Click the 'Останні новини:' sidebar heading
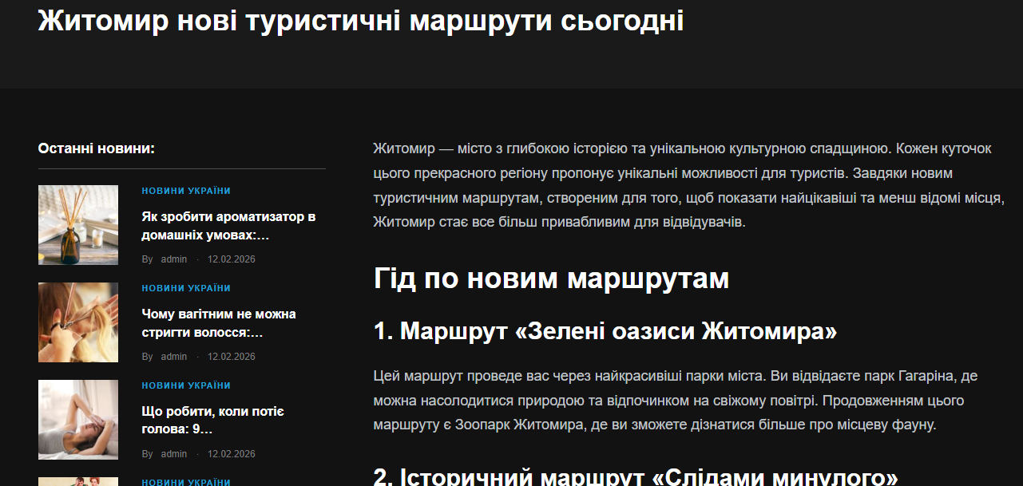The width and height of the screenshot is (1023, 486). (x=97, y=148)
